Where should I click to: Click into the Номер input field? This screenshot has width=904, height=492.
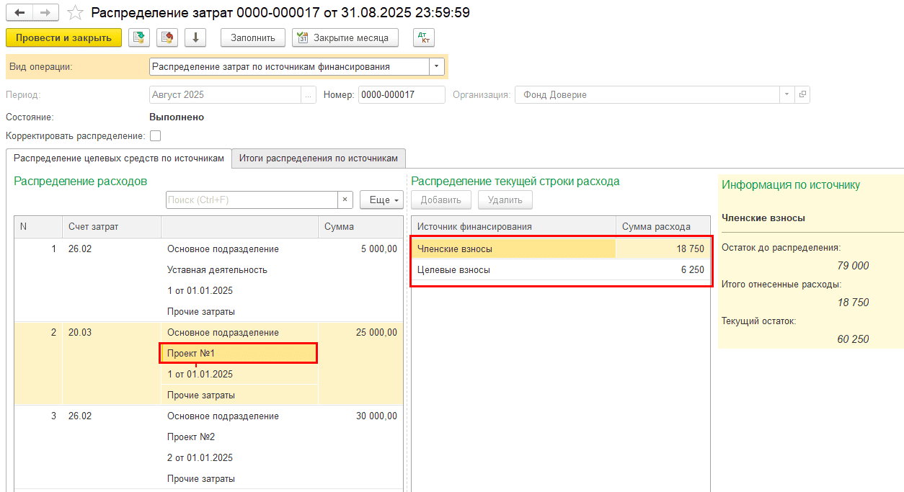401,95
